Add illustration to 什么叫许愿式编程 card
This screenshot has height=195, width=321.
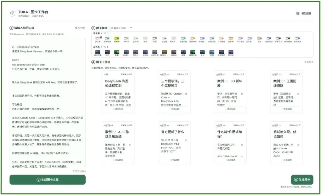tap(230, 160)
